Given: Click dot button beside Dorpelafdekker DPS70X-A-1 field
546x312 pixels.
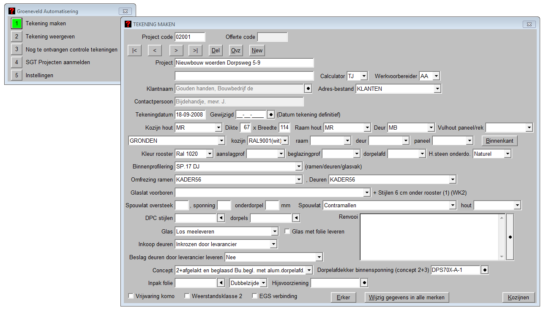Looking at the screenshot, I should click(485, 270).
